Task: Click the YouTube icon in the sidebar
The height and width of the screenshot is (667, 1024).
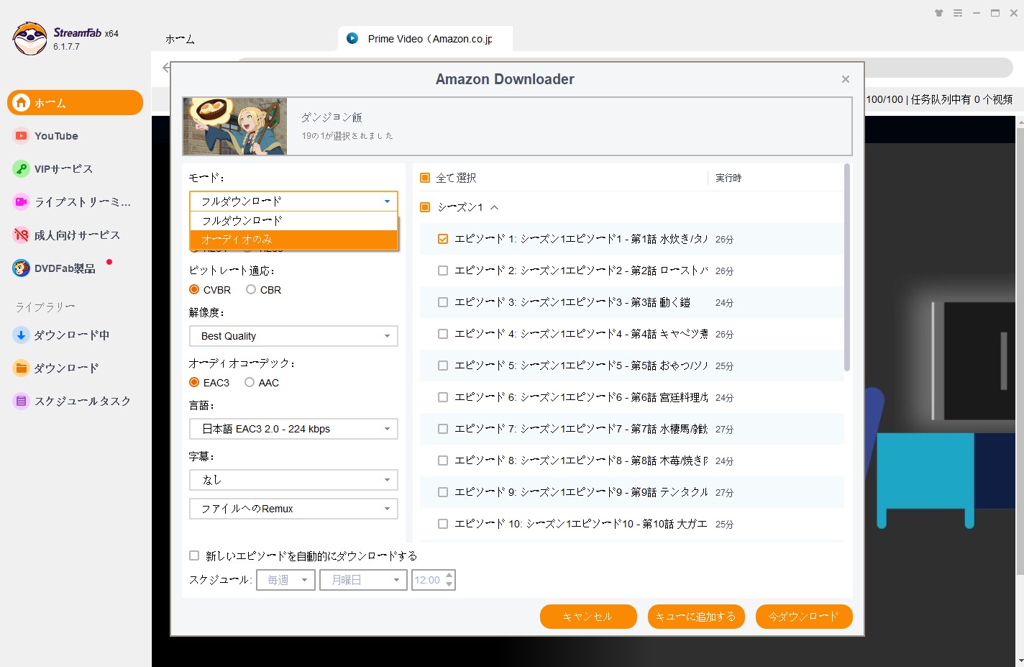Action: (x=22, y=135)
